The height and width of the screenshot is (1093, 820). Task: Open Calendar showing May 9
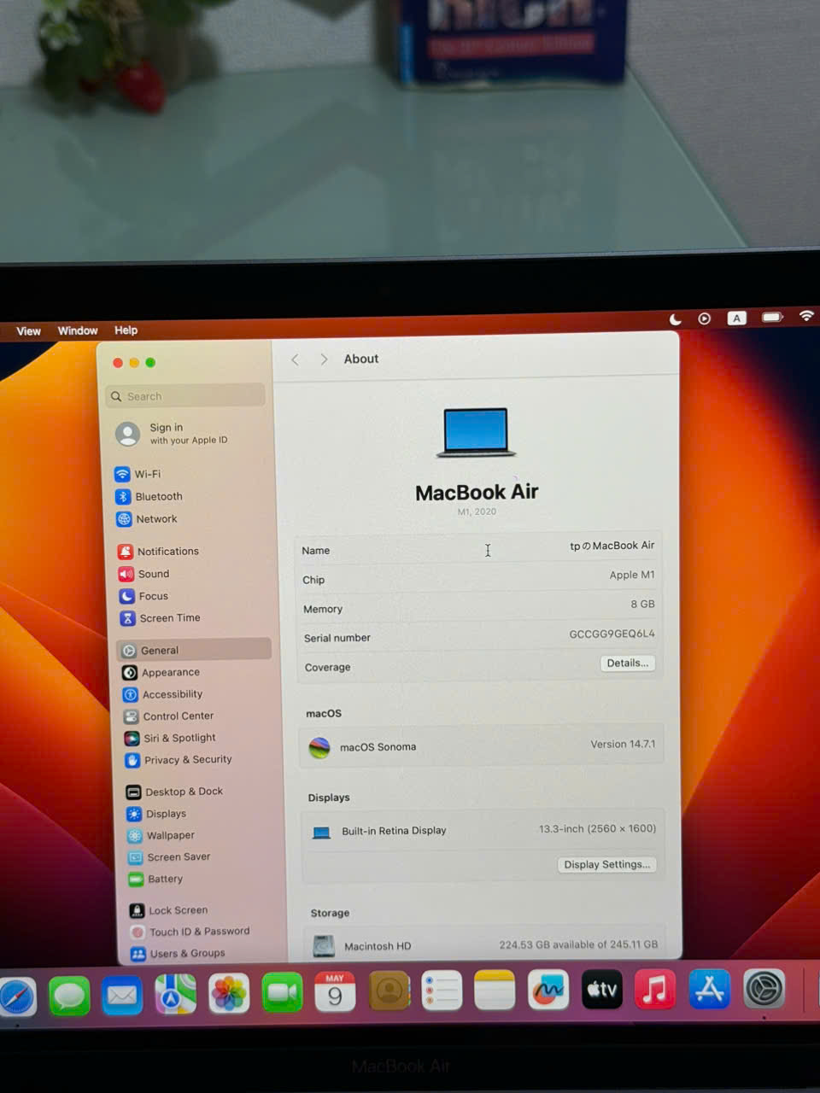pos(335,992)
